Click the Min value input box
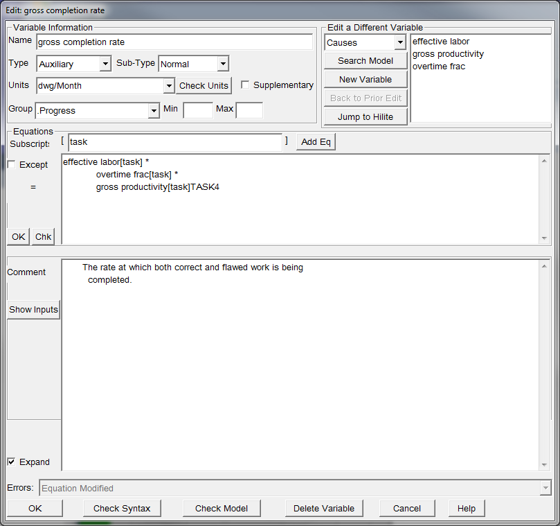 (x=197, y=110)
